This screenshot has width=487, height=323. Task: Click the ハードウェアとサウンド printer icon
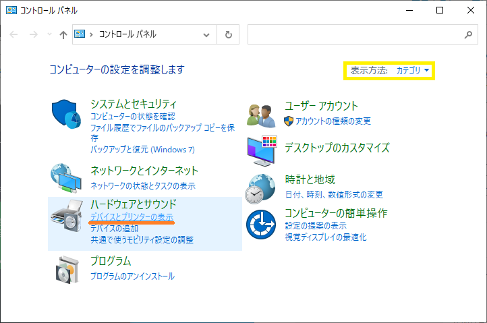pos(67,215)
